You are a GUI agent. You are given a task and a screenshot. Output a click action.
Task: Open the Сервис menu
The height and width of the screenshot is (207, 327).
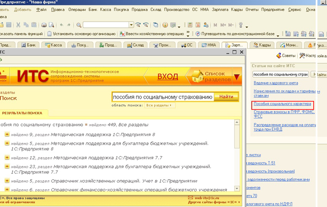[294, 10]
